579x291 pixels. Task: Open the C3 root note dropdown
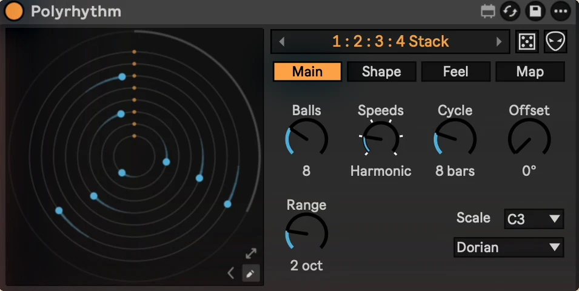[x=534, y=219]
